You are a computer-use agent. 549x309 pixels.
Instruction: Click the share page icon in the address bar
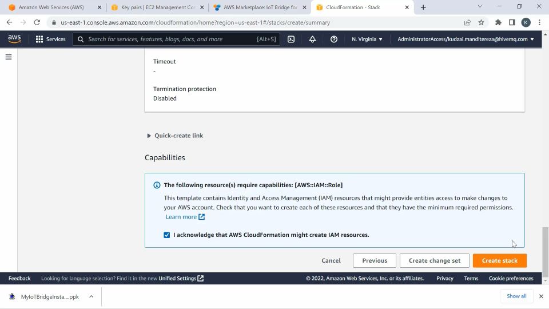pos(467,22)
